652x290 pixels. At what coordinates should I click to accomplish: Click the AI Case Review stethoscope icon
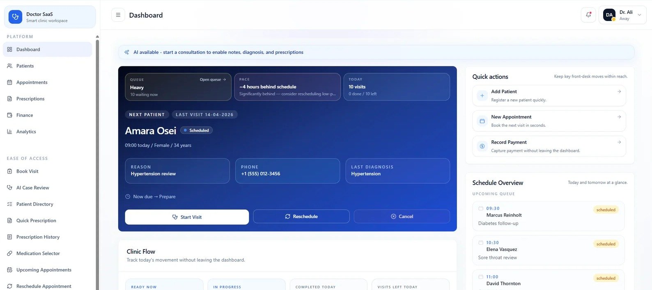[9, 187]
